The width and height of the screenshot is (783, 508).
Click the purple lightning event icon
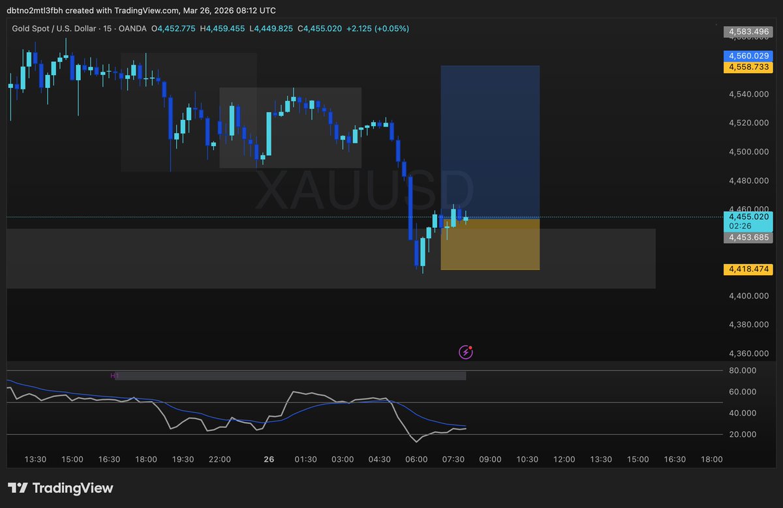466,352
